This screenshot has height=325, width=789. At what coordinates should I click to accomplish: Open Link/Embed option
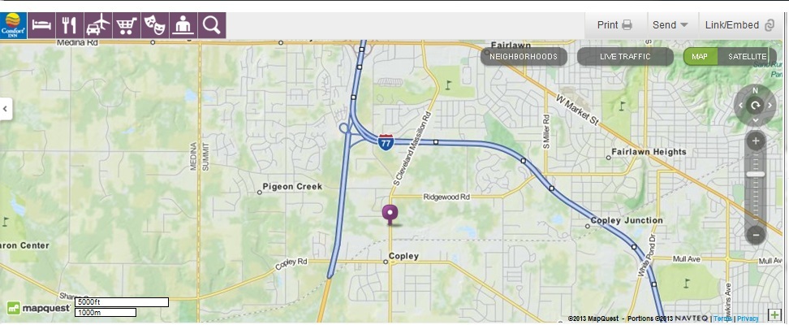coord(739,25)
